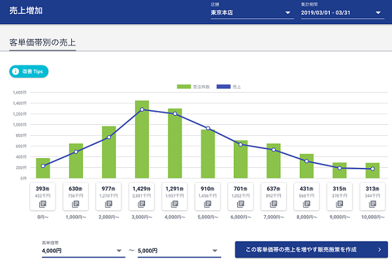This screenshot has width=392, height=264.
Task: Click the 1,000円〜 axis label
Action: pyautogui.click(x=76, y=217)
